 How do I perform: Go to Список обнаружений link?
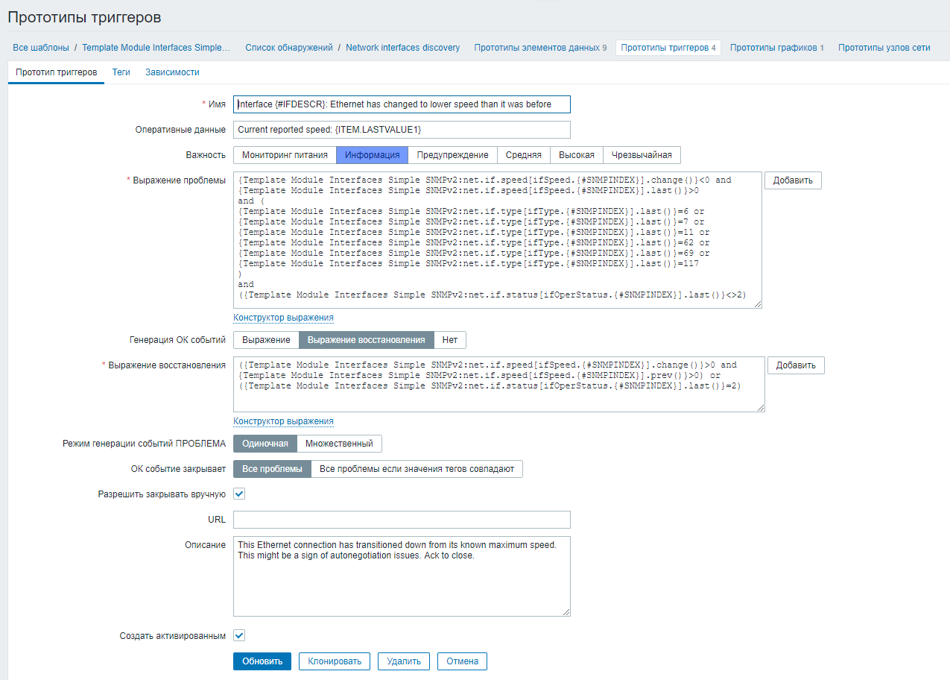[x=289, y=48]
